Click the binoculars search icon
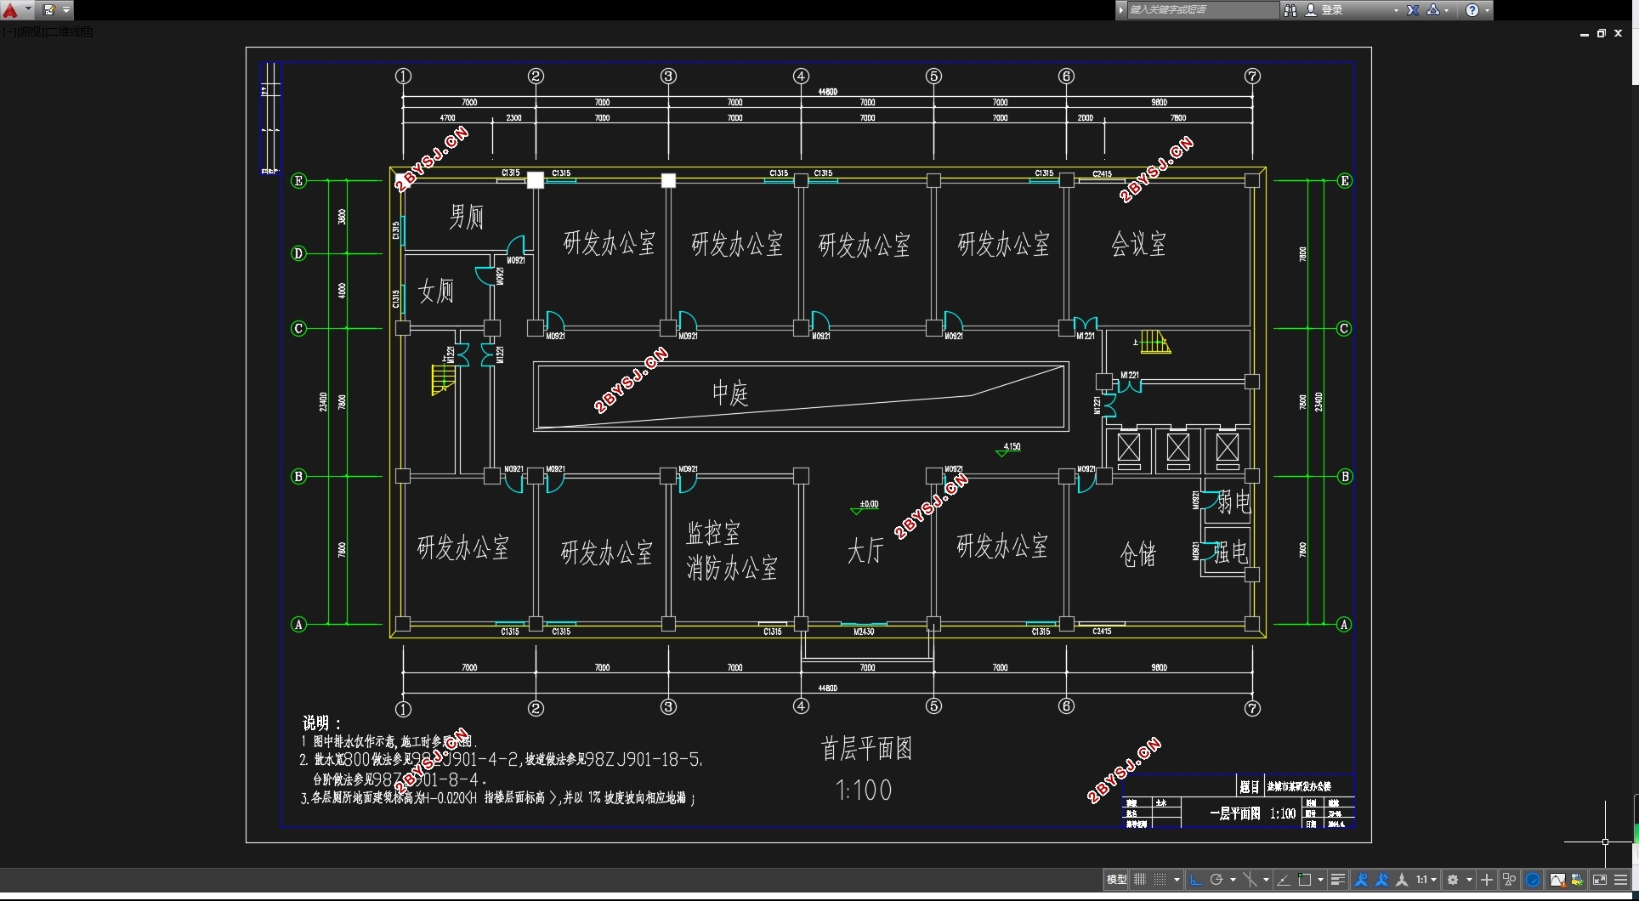This screenshot has width=1639, height=901. click(x=1290, y=10)
